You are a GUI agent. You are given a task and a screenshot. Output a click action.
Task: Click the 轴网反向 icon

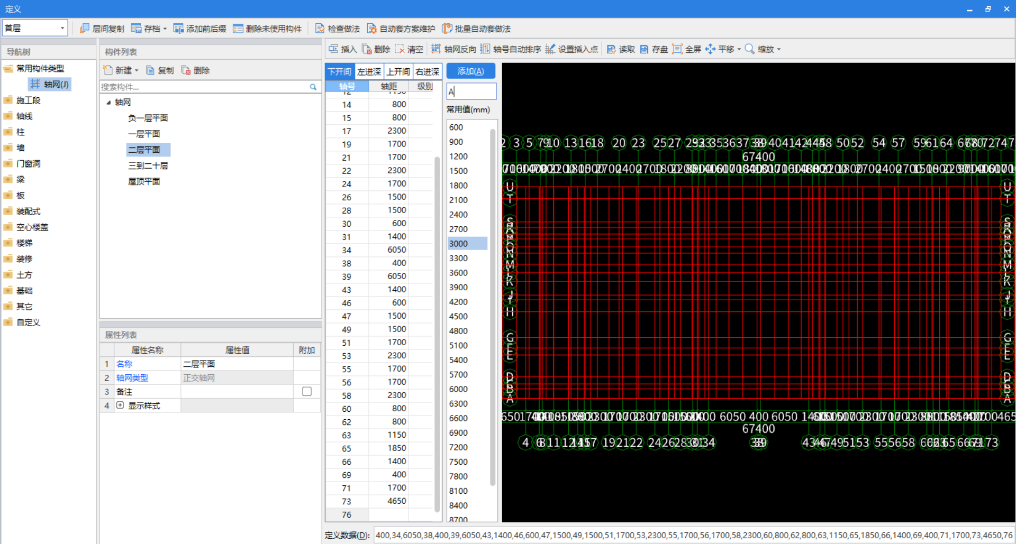[x=436, y=49]
